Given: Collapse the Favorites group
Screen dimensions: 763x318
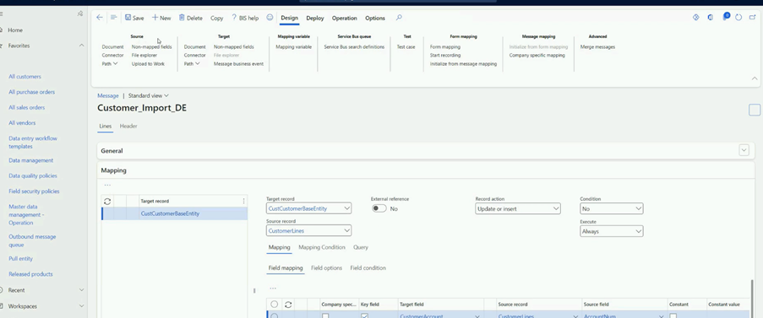Looking at the screenshot, I should [x=81, y=46].
